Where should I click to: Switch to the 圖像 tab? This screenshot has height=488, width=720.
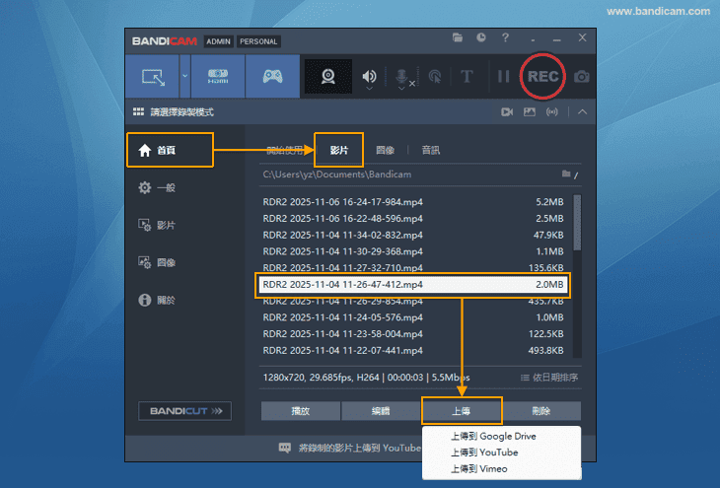(x=386, y=150)
